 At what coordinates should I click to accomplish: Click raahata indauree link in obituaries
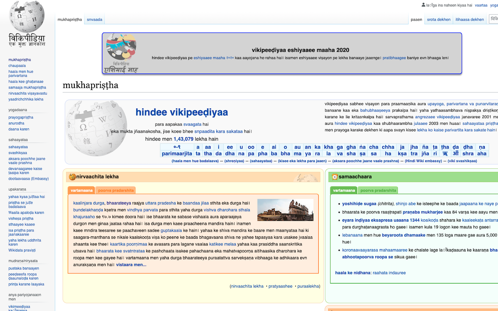pyautogui.click(x=389, y=273)
